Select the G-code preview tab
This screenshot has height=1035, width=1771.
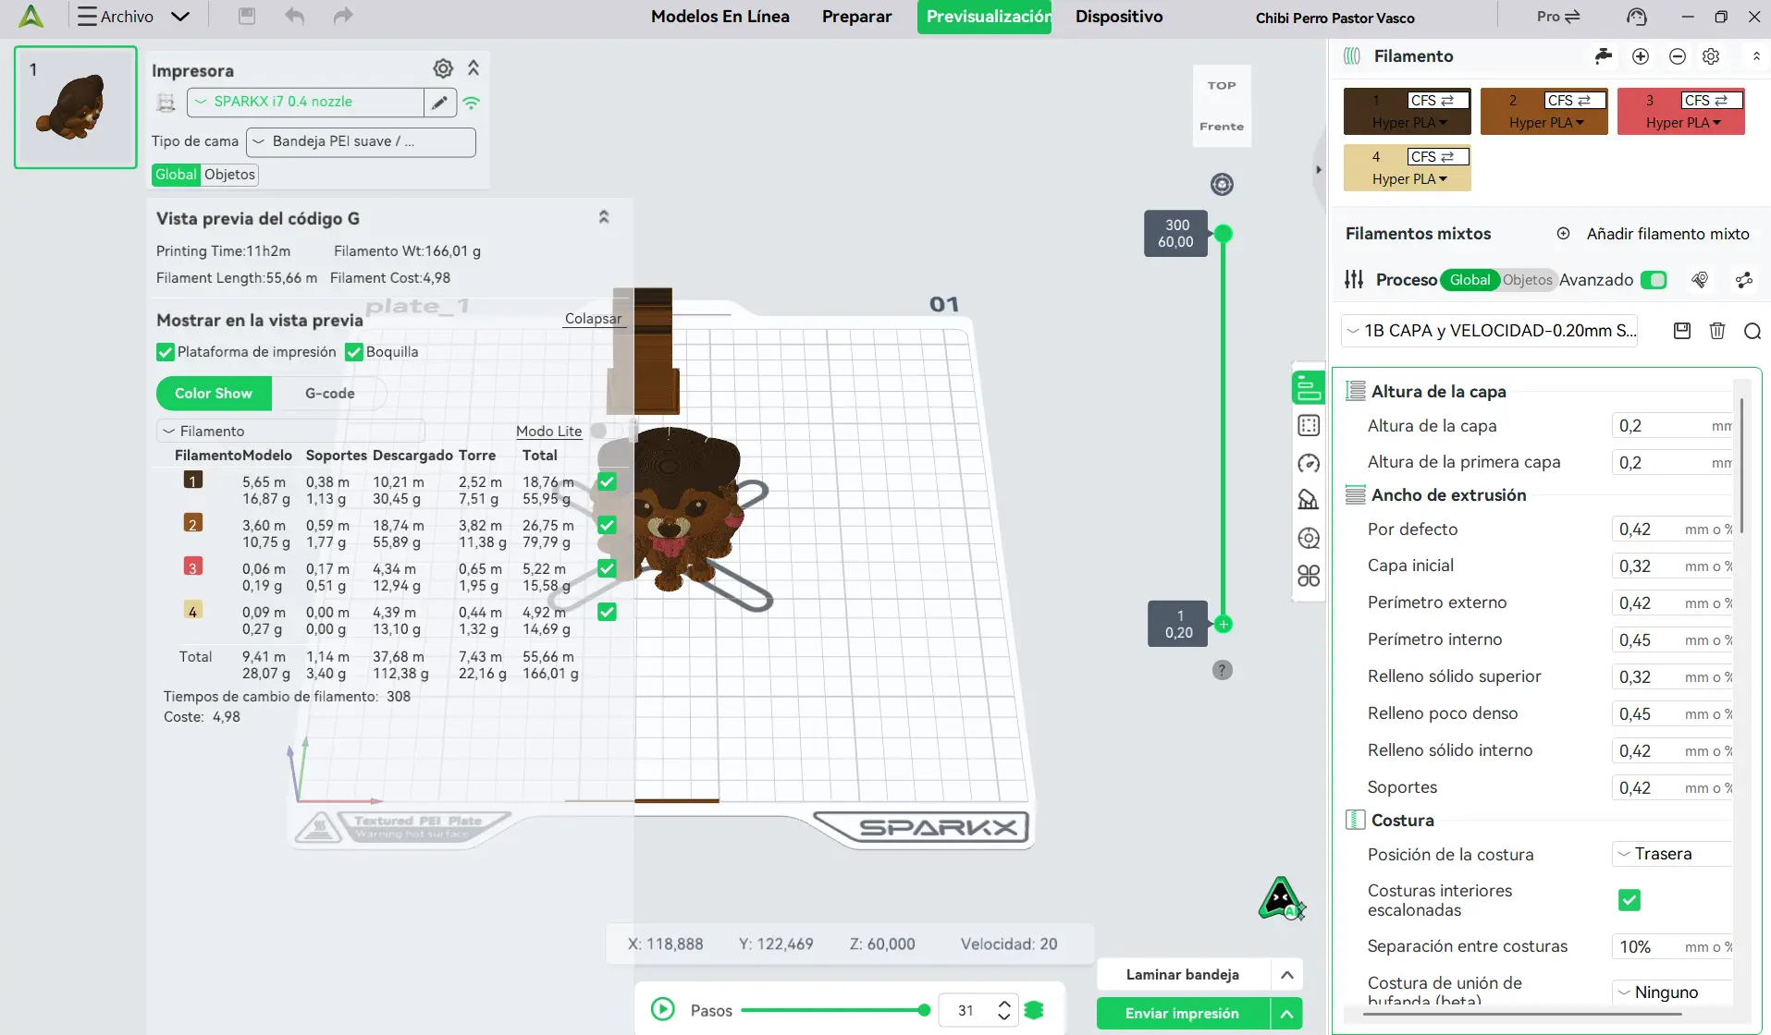tap(329, 394)
